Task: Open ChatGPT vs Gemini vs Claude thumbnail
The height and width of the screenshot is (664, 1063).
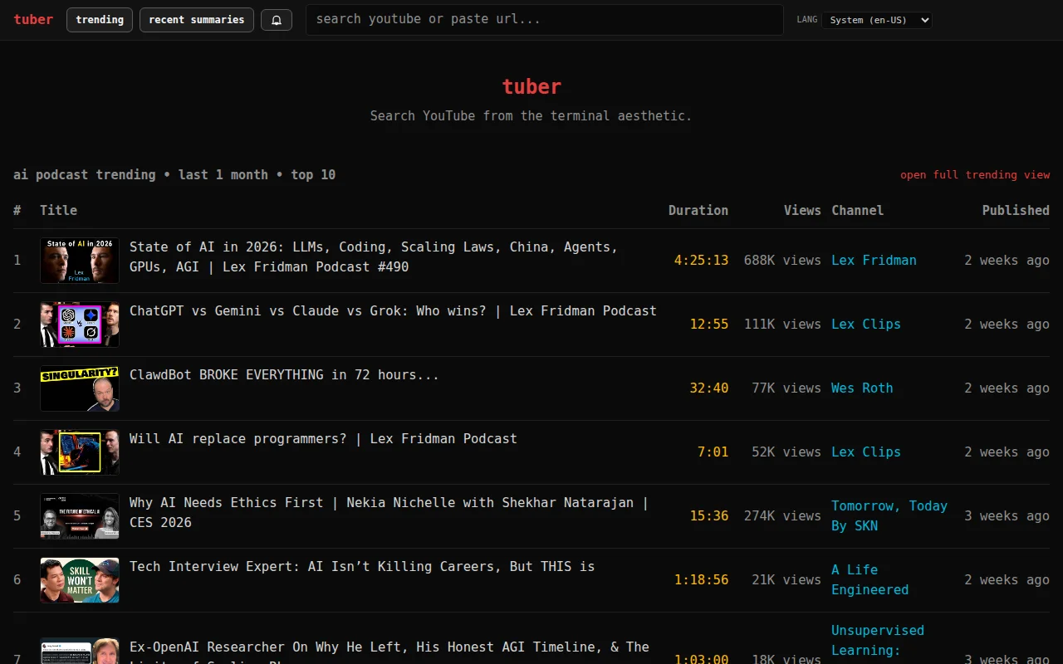Action: (80, 325)
